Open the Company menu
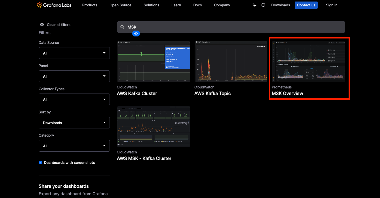 [x=222, y=5]
